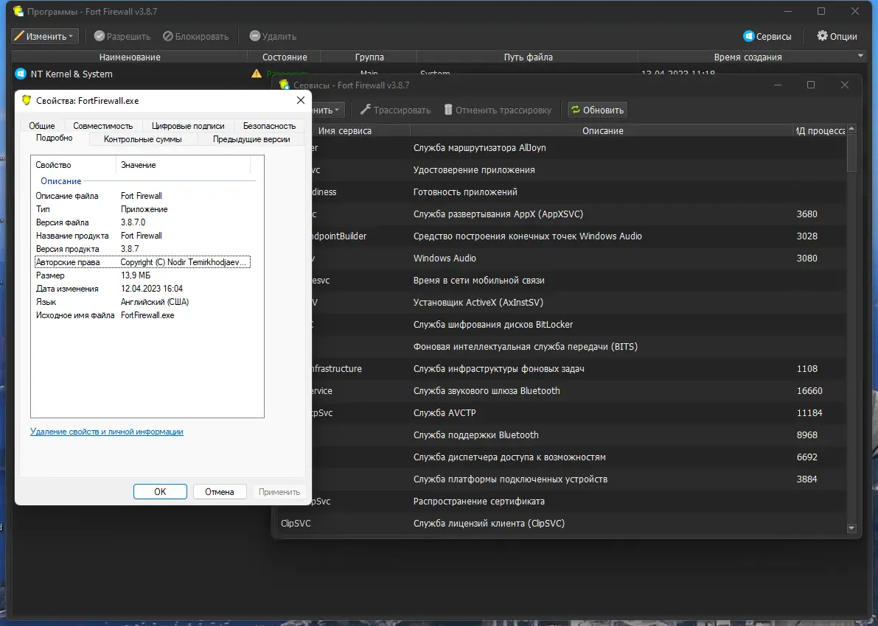Click the Разрешить toolbar button
This screenshot has height=626, width=878.
(x=122, y=36)
